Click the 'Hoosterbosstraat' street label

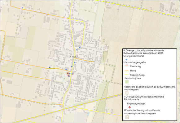pyautogui.click(x=41, y=13)
